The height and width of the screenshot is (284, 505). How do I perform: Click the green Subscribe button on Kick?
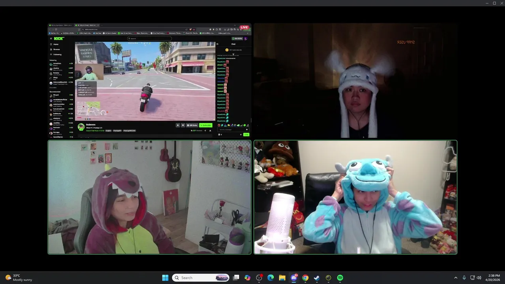(x=206, y=125)
